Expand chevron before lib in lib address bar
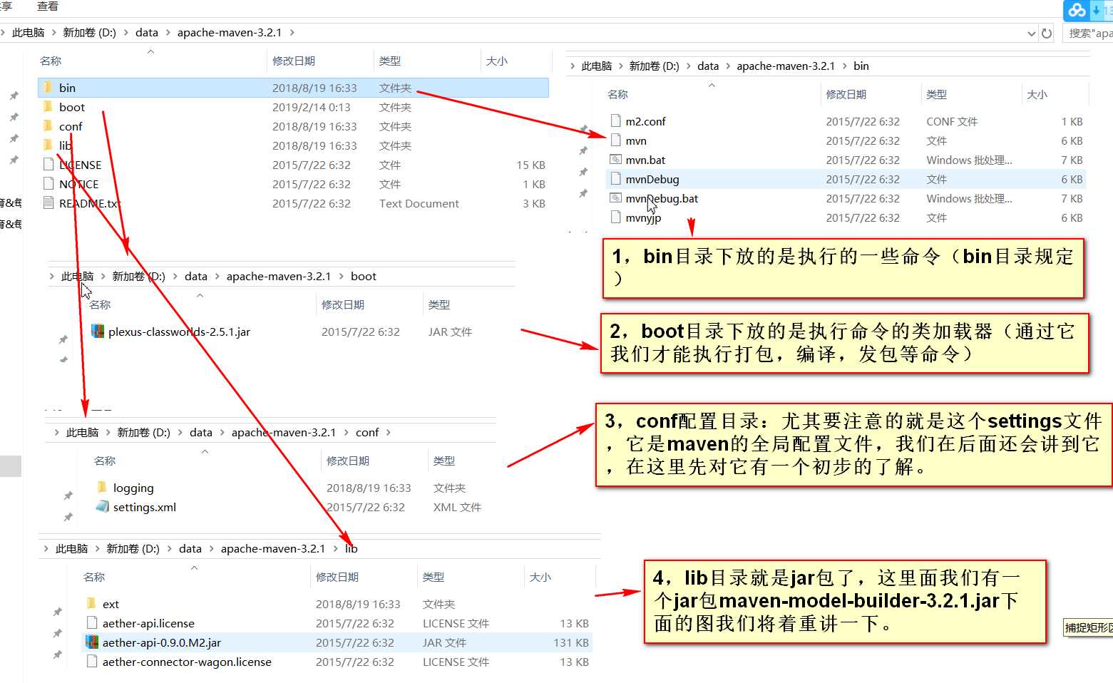This screenshot has width=1113, height=683. [x=335, y=548]
